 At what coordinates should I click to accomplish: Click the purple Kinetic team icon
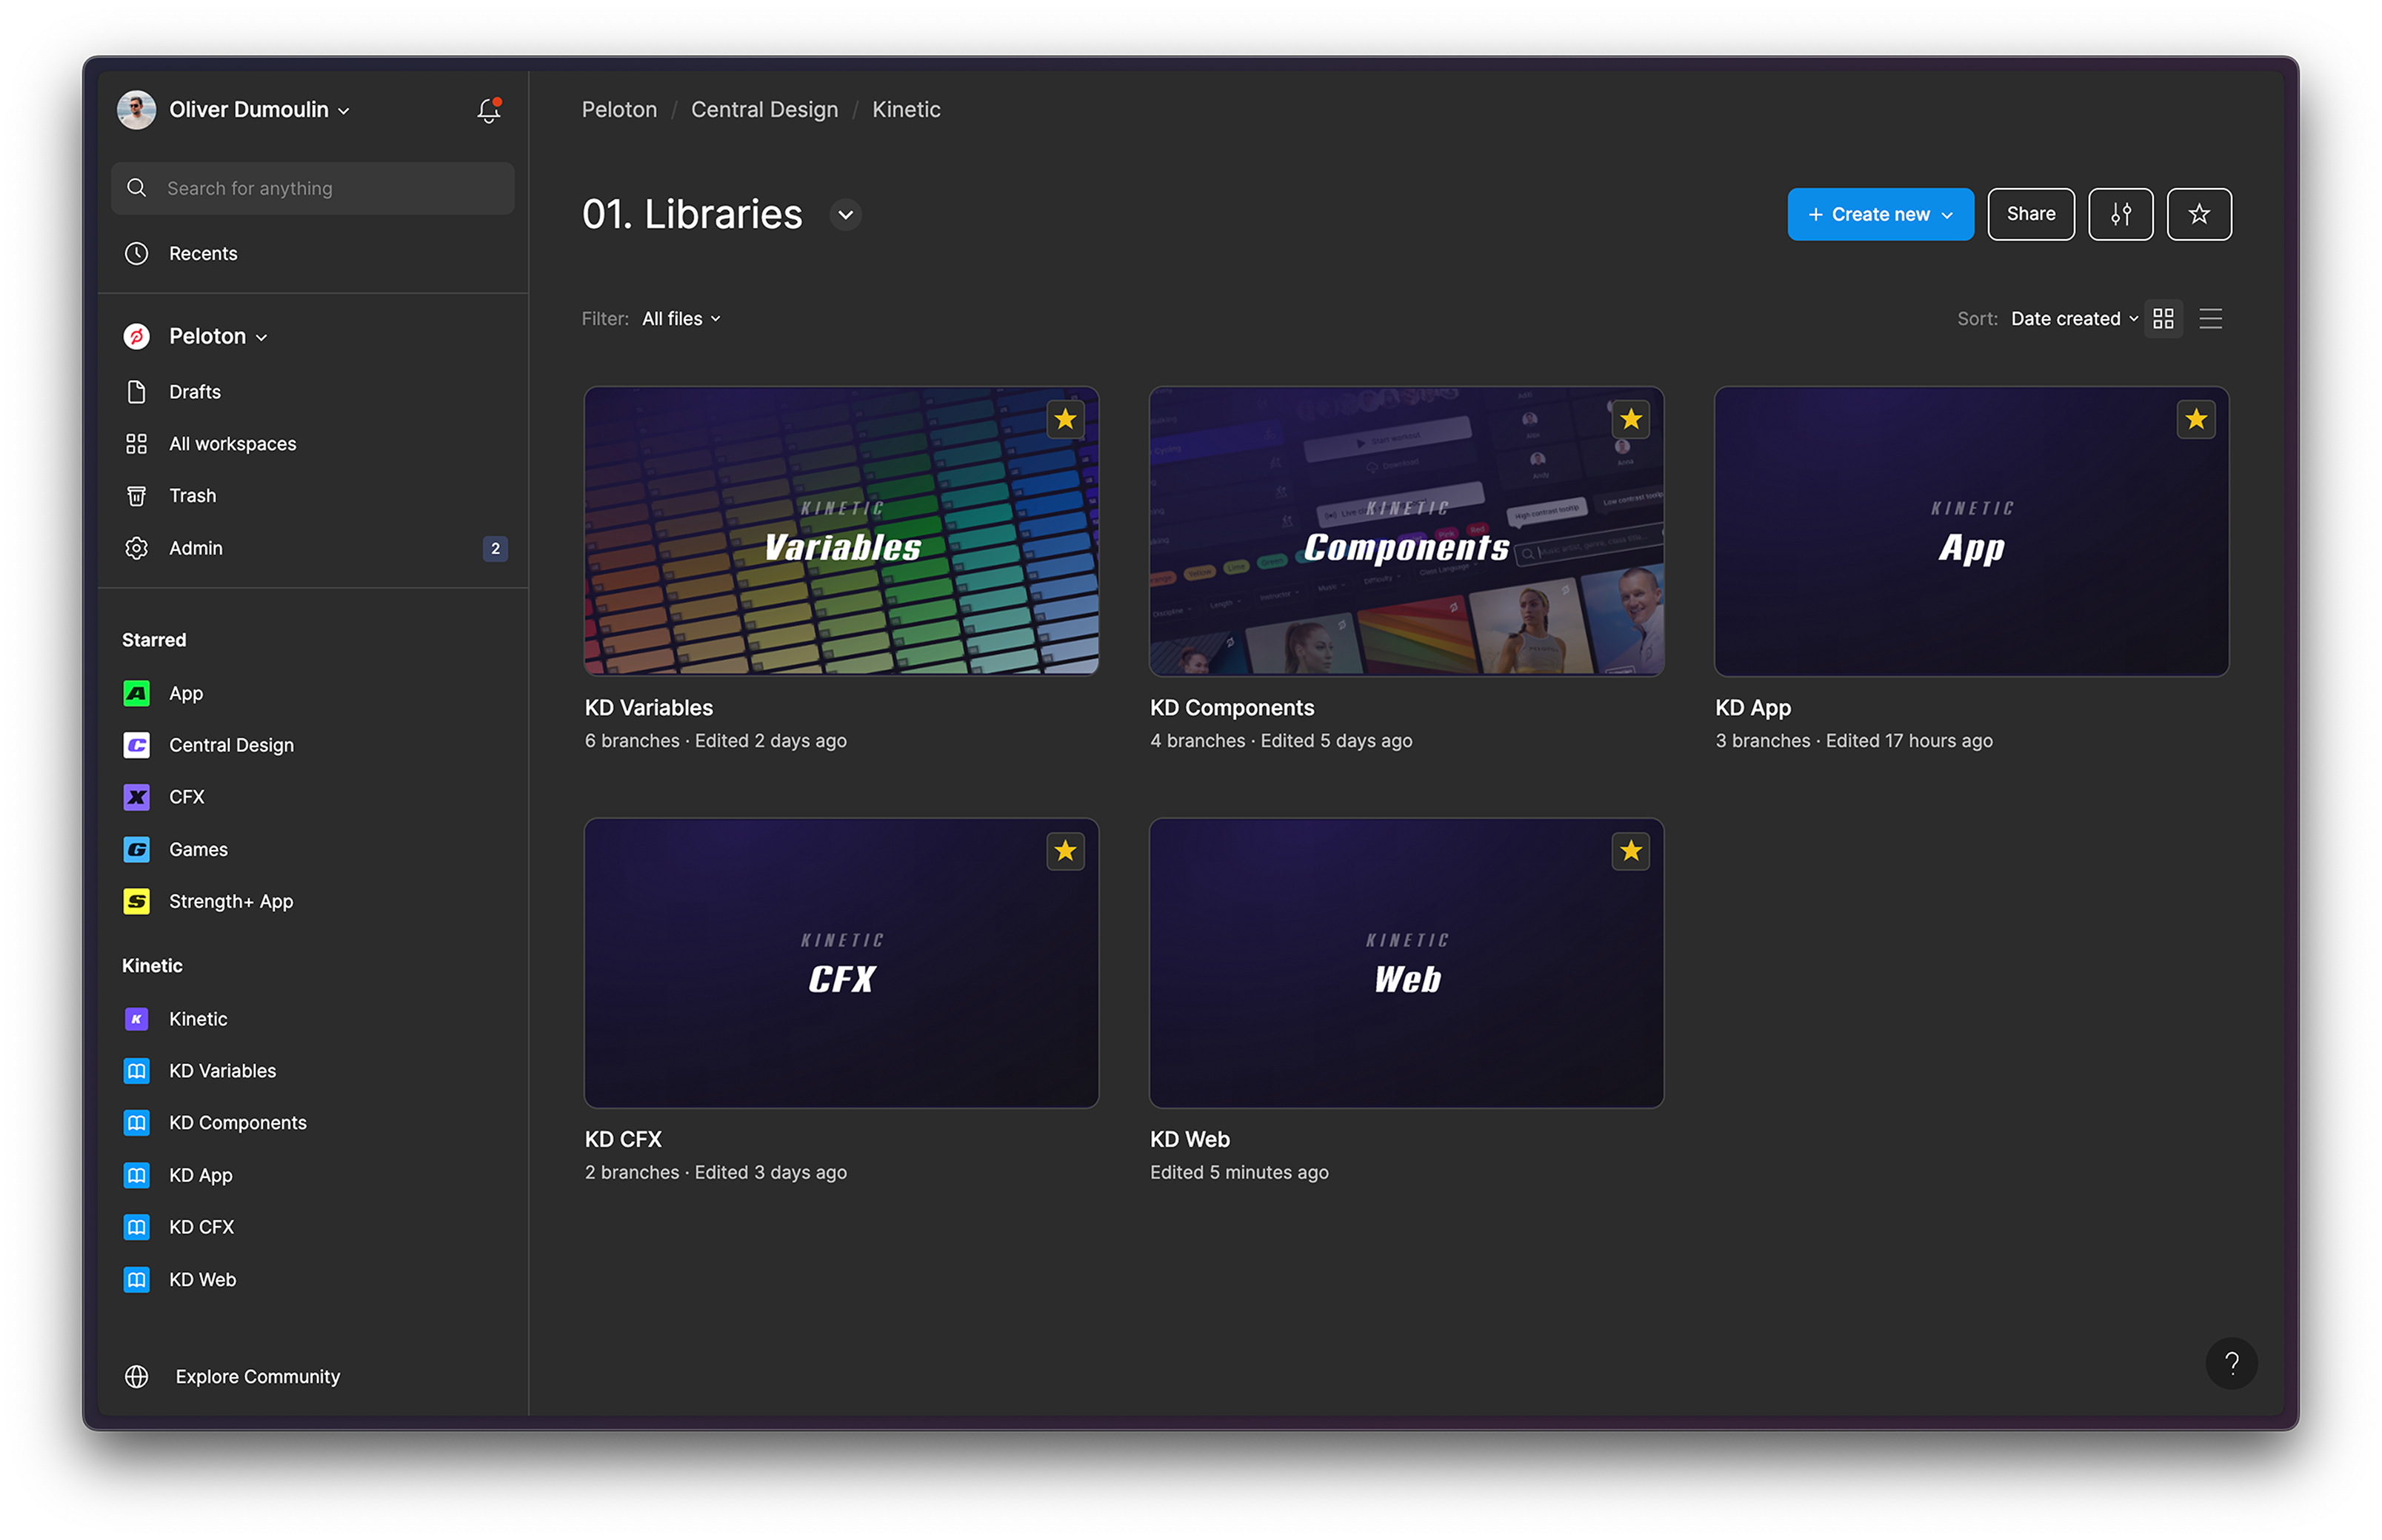pyautogui.click(x=137, y=1019)
